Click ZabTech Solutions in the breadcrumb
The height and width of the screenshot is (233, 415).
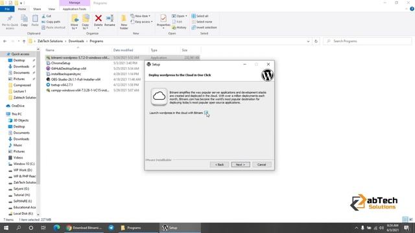pos(50,41)
